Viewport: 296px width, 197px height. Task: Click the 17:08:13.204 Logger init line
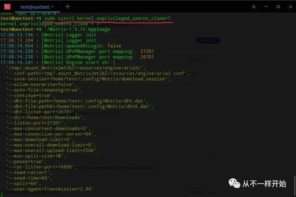point(48,40)
